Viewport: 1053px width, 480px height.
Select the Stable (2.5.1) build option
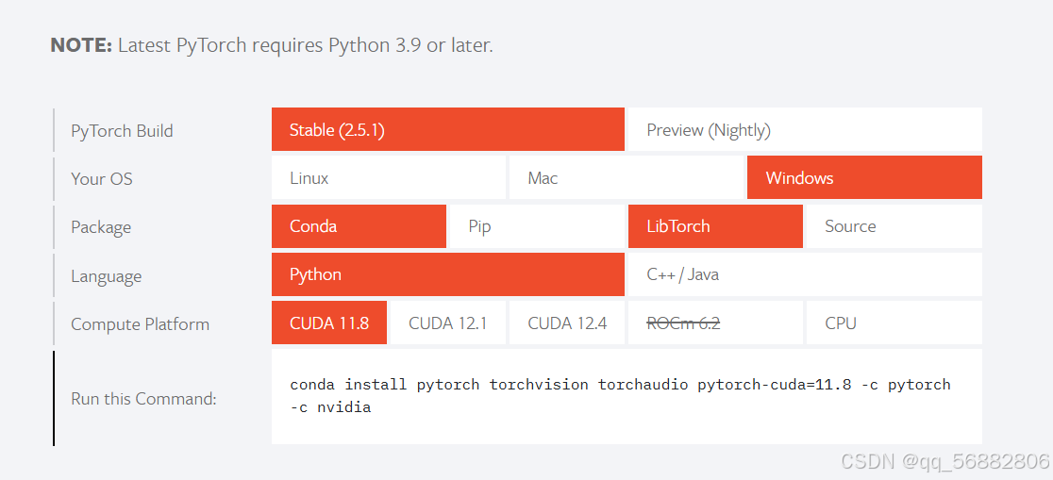[x=448, y=129]
